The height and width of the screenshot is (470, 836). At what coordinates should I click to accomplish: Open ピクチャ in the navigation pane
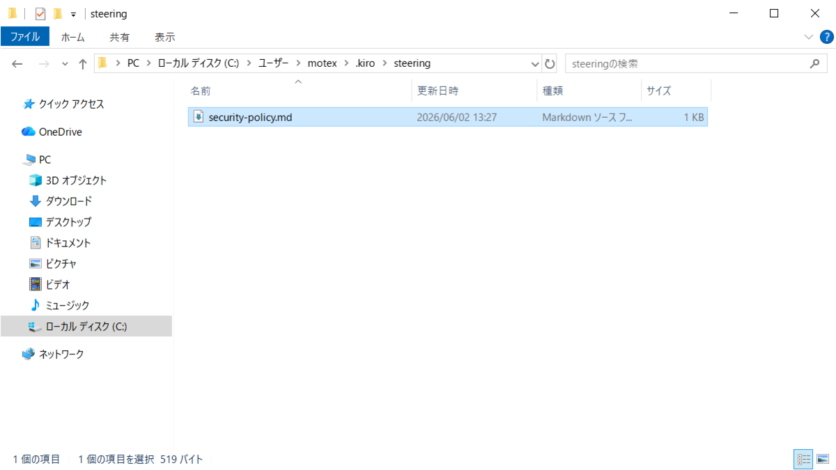(61, 264)
